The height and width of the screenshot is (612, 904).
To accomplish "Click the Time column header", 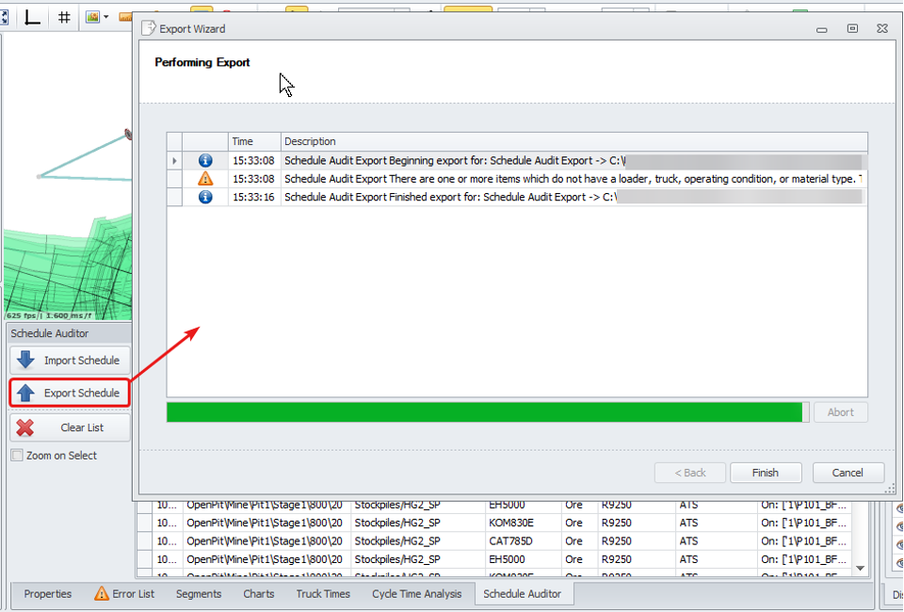I will pos(254,141).
